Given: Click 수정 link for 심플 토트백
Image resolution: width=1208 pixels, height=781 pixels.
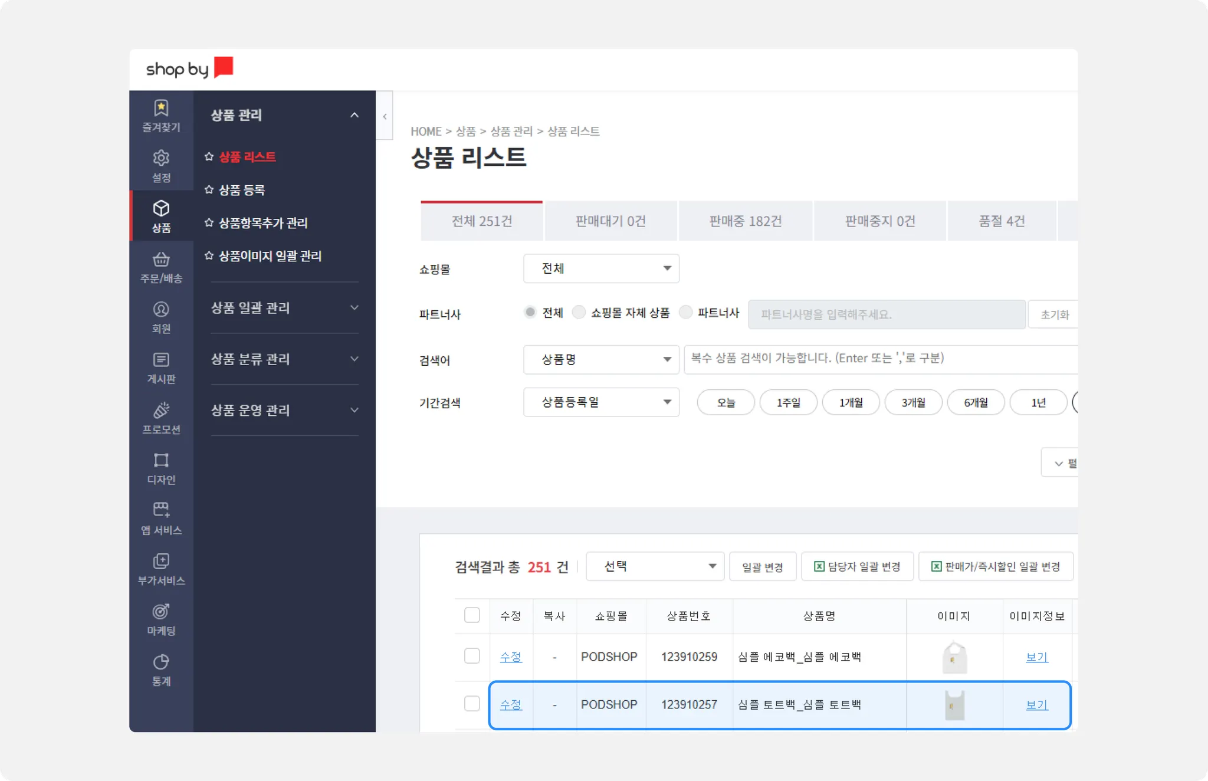Looking at the screenshot, I should coord(511,704).
